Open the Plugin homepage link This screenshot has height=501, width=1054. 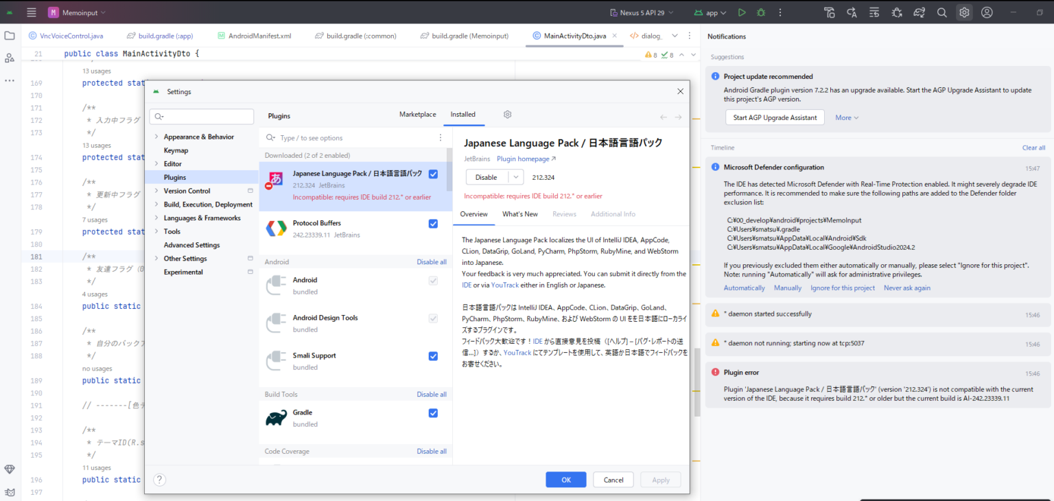[x=526, y=159]
